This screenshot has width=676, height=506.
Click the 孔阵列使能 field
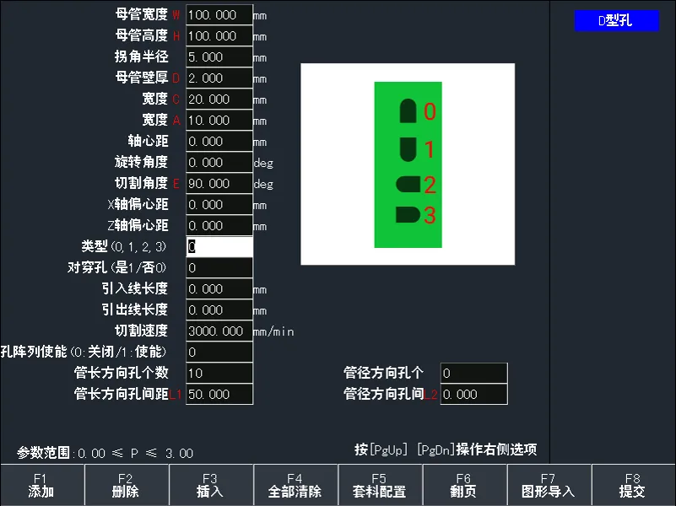click(219, 353)
